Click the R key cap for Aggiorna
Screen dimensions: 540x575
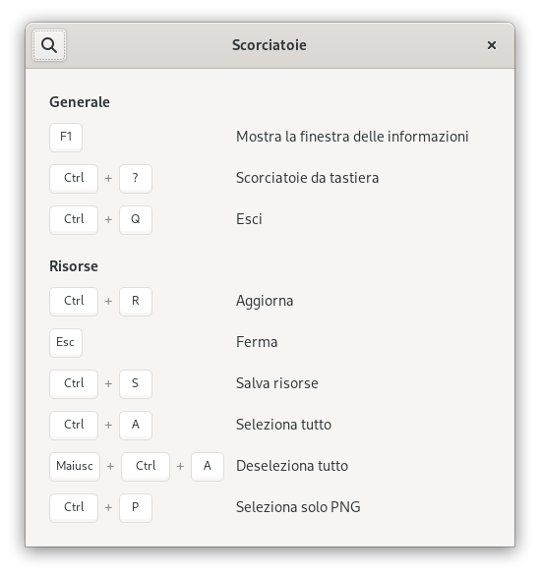pos(136,301)
